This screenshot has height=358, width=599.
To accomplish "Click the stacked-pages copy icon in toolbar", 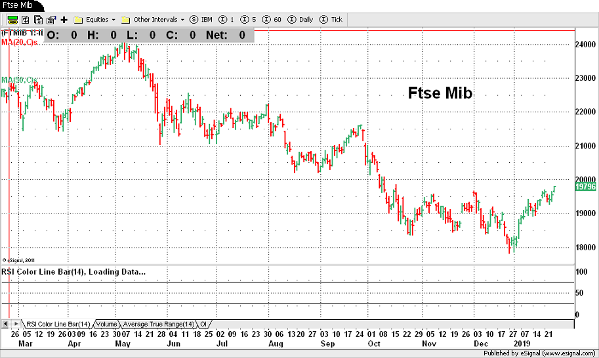I will tap(38, 20).
